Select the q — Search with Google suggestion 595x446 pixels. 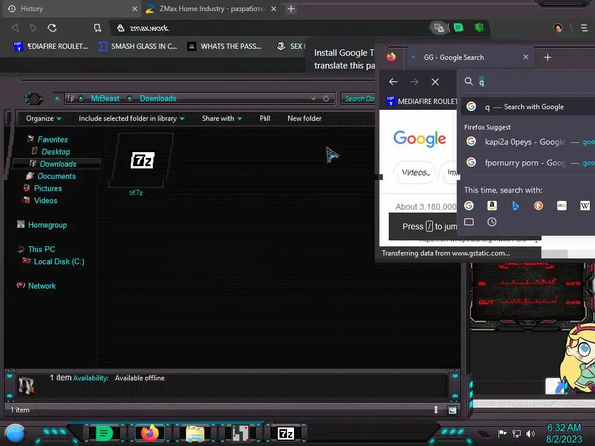click(528, 107)
